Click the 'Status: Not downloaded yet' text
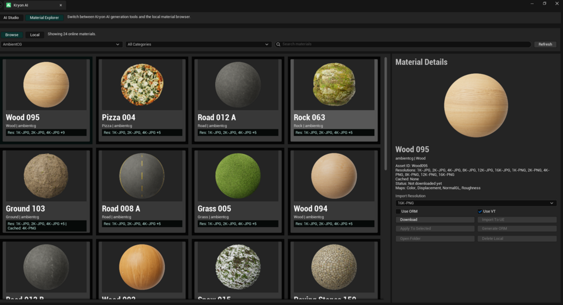The height and width of the screenshot is (305, 563). (418, 184)
